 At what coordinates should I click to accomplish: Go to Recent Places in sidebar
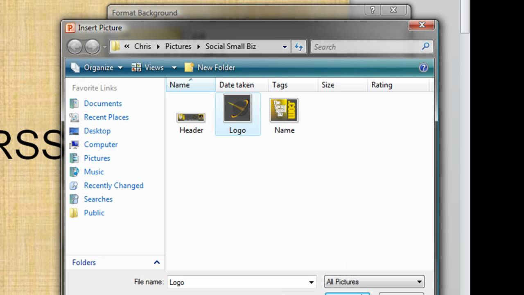pyautogui.click(x=106, y=117)
